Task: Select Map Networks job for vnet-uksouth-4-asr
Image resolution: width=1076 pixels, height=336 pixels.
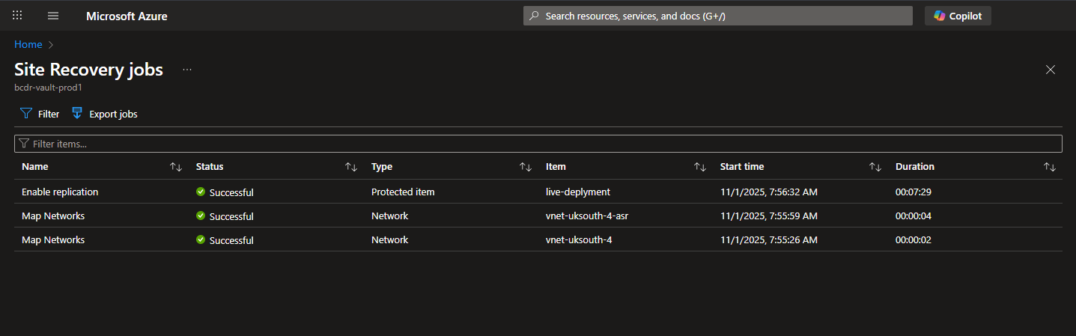Action: [53, 216]
